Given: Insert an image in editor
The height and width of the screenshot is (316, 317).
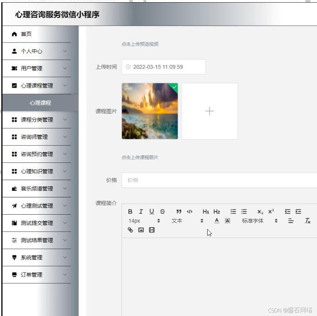Looking at the screenshot, I should [141, 230].
